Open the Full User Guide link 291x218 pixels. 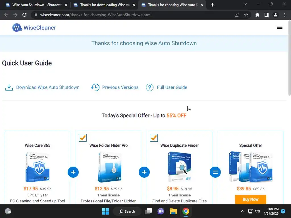pyautogui.click(x=172, y=87)
